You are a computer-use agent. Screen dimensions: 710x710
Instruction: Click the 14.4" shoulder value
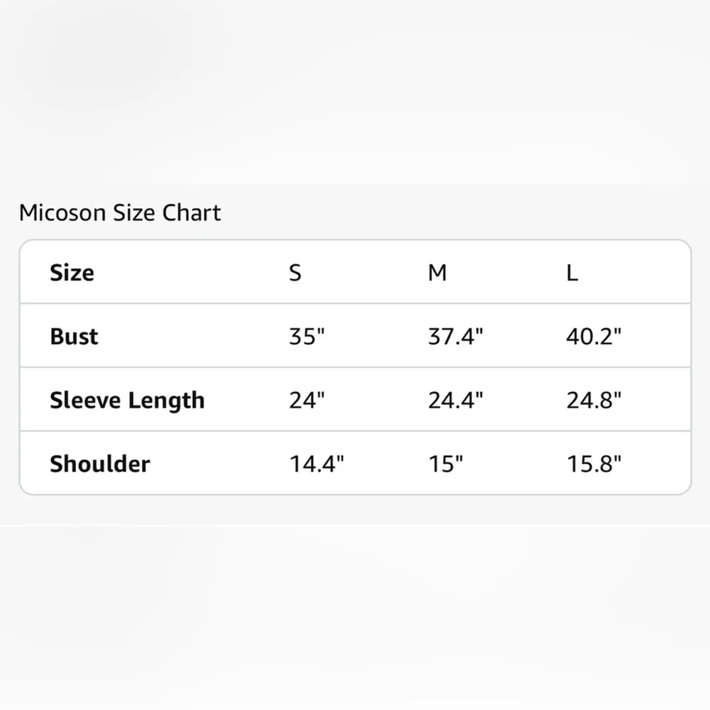coord(317,464)
